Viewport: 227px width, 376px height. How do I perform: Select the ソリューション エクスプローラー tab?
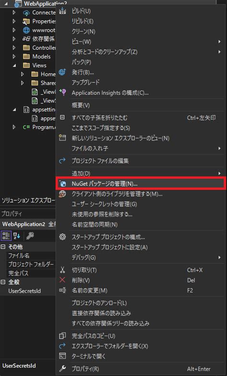(x=28, y=200)
